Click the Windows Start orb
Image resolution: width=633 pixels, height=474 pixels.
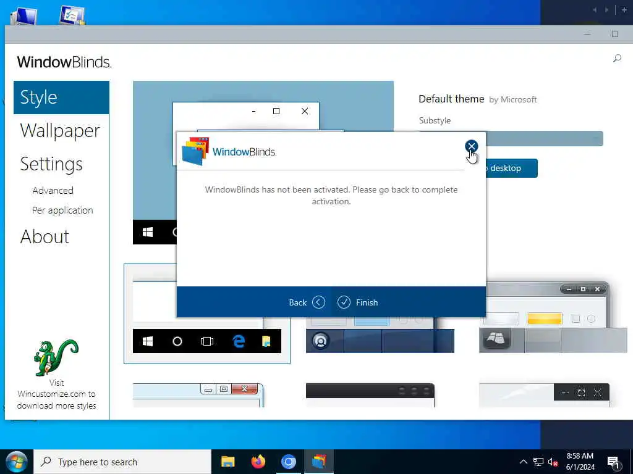click(16, 462)
